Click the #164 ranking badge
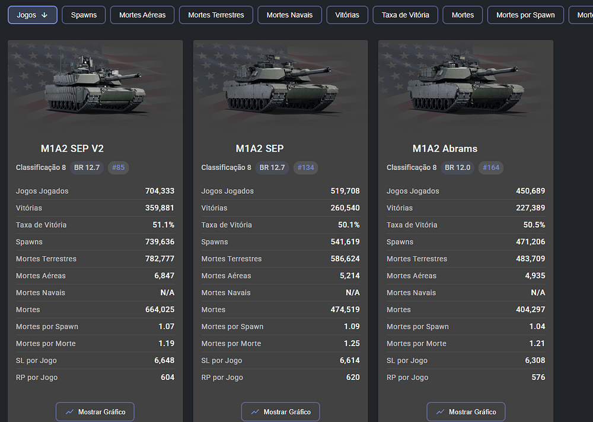 491,168
